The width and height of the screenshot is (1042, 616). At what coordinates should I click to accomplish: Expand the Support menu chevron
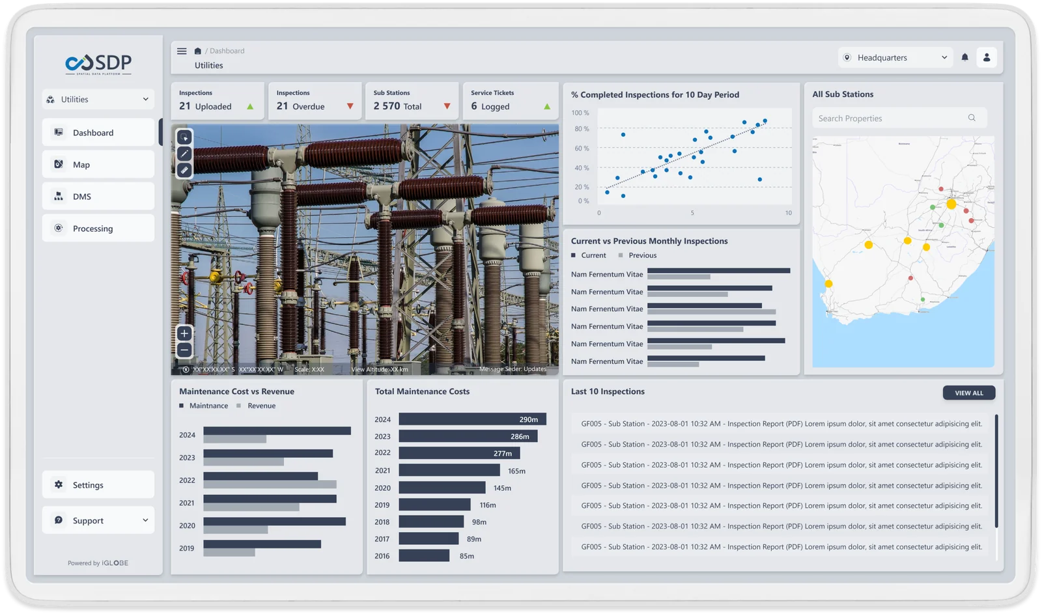[x=145, y=520]
